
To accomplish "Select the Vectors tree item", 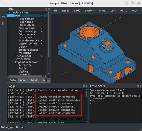I will pyautogui.click(x=23, y=71).
